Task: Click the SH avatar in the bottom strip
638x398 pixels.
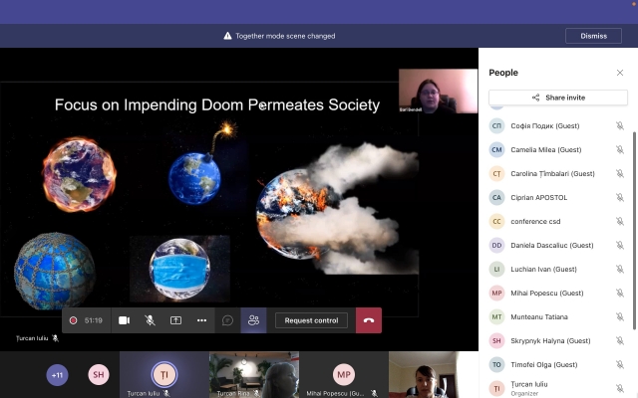Action: click(99, 375)
